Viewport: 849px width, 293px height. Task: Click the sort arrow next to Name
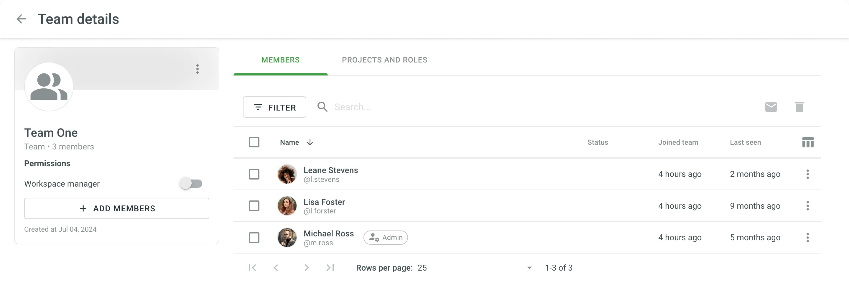(x=310, y=142)
